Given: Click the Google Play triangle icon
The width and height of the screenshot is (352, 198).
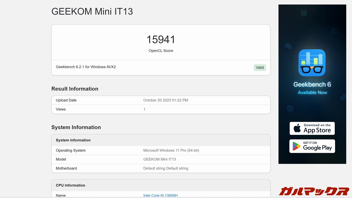Looking at the screenshot, I should point(297,146).
